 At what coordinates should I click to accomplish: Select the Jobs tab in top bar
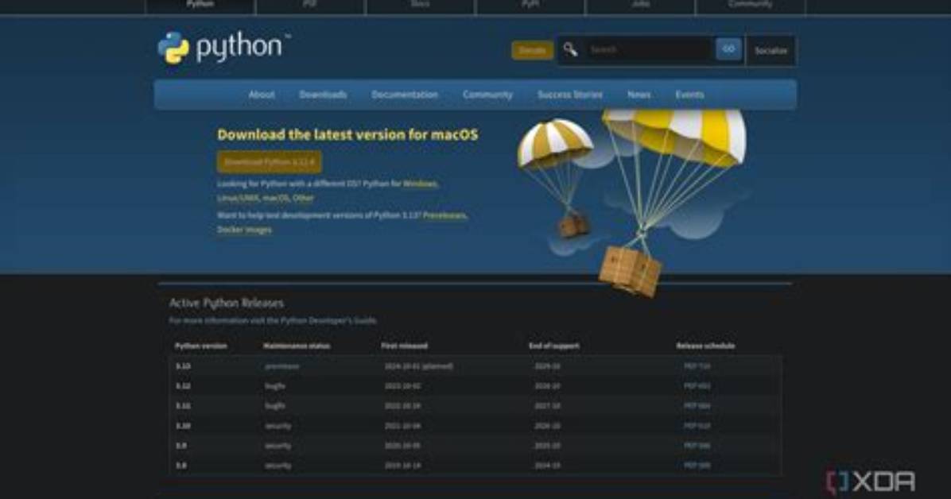tap(640, 5)
